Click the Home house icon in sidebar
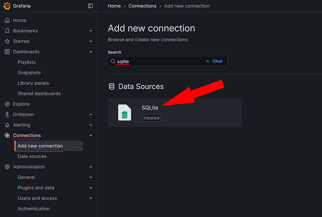Image resolution: width=322 pixels, height=217 pixels. click(7, 21)
